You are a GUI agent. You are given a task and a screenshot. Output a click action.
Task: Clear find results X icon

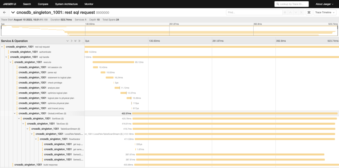pyautogui.click(x=301, y=13)
